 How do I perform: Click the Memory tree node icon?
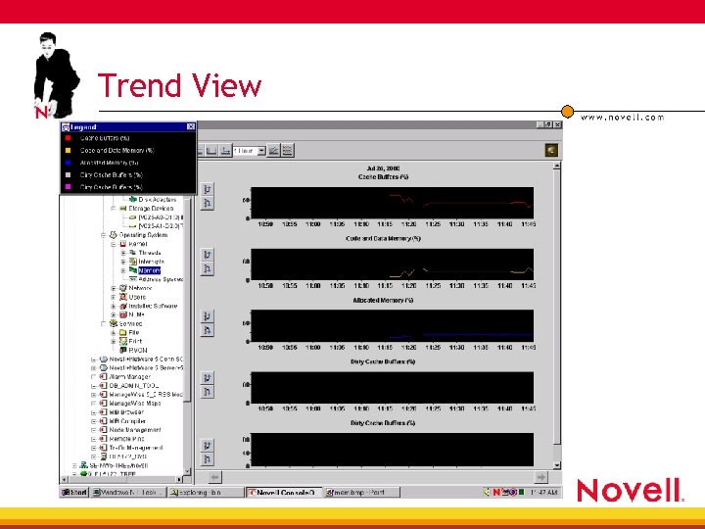(x=133, y=270)
